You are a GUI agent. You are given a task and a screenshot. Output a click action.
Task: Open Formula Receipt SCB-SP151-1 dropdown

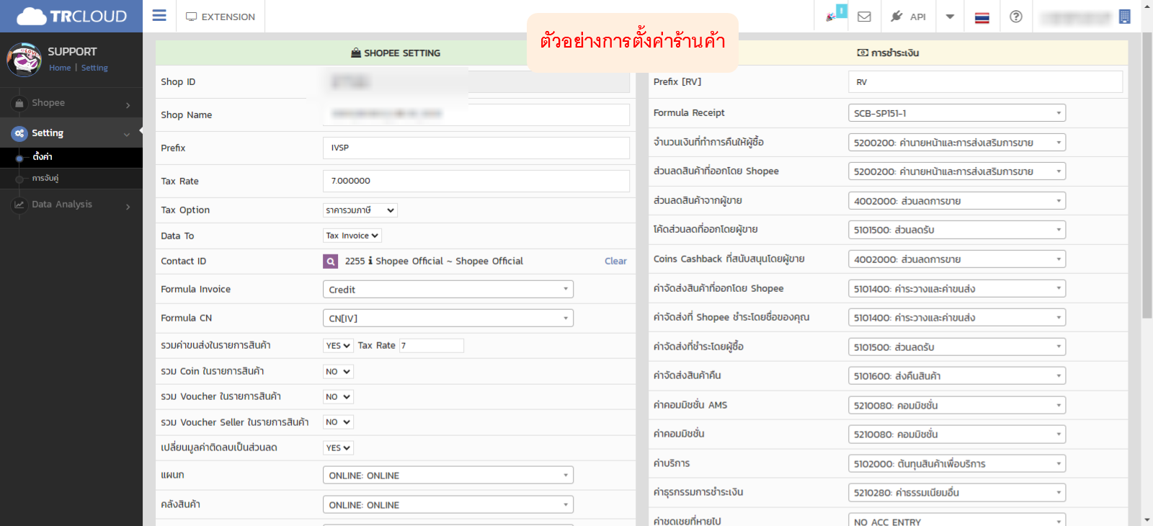(956, 113)
